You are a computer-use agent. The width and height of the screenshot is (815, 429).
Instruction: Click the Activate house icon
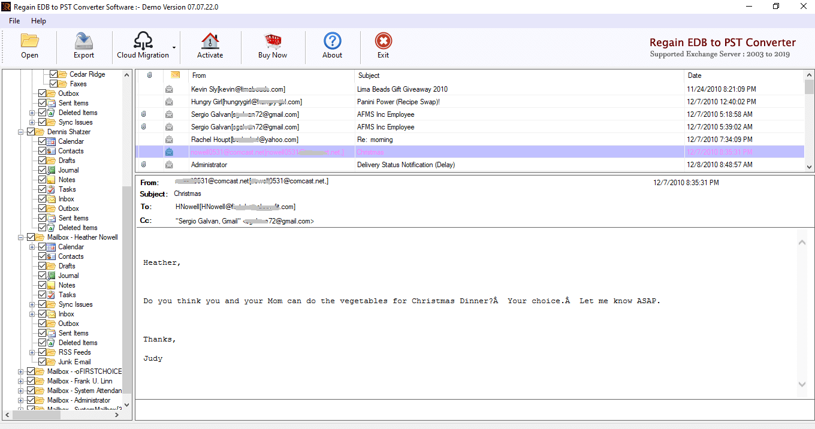210,41
